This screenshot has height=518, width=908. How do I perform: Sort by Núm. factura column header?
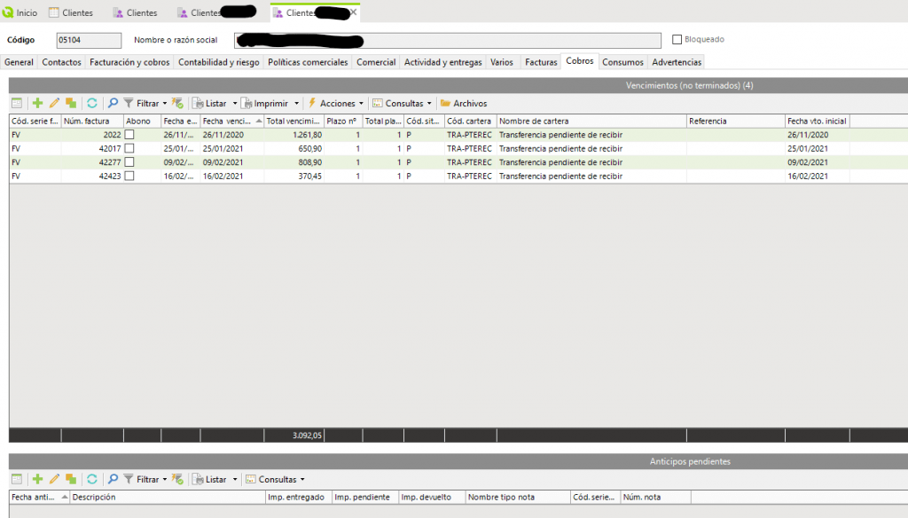pos(92,122)
